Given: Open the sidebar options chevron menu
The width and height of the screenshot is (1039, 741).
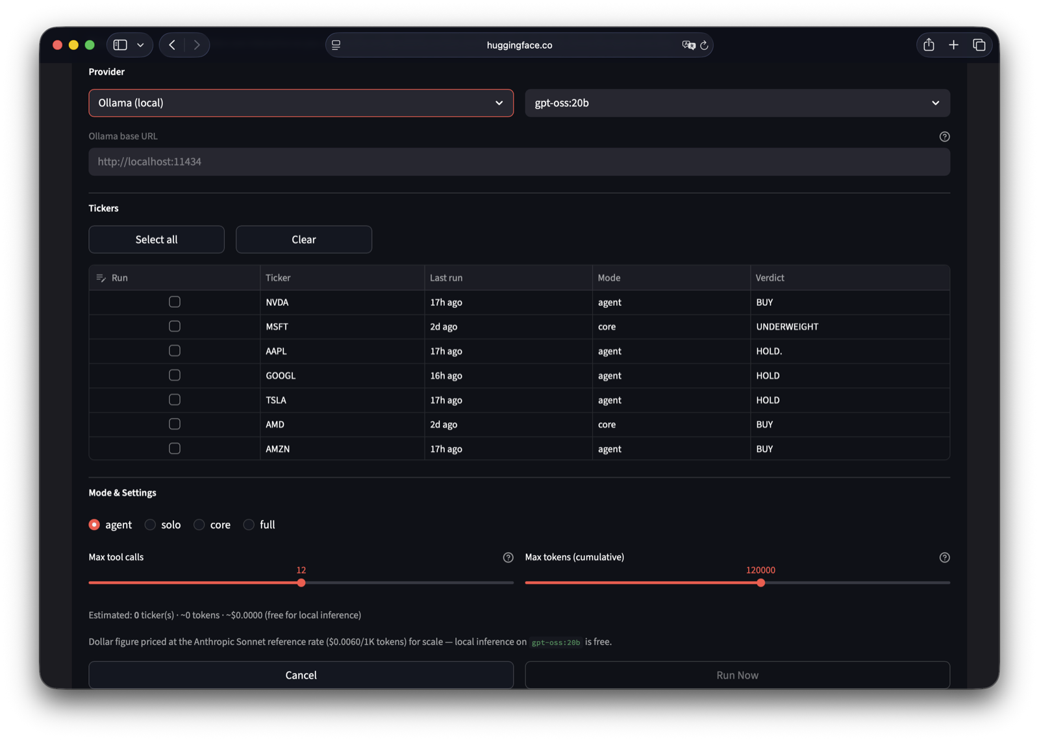Looking at the screenshot, I should tap(140, 45).
